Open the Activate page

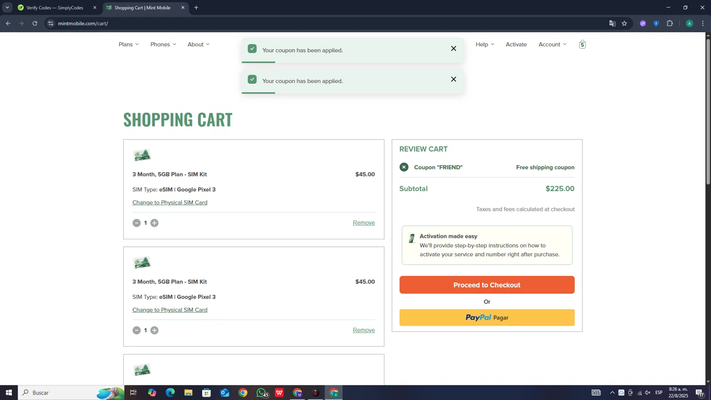516,45
